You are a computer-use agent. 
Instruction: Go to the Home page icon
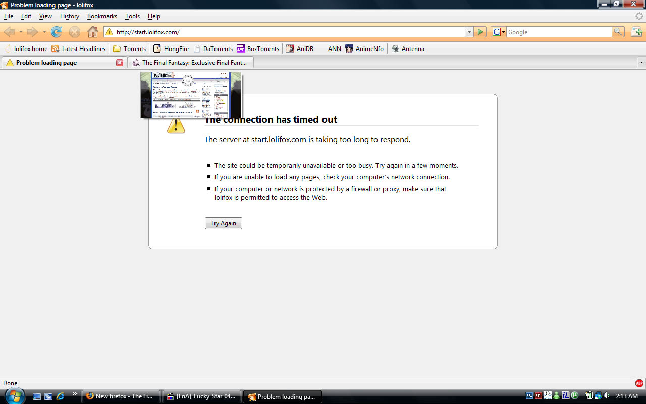click(x=93, y=32)
